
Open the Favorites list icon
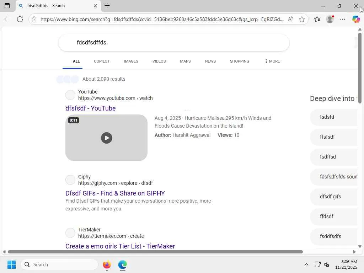[x=317, y=19]
